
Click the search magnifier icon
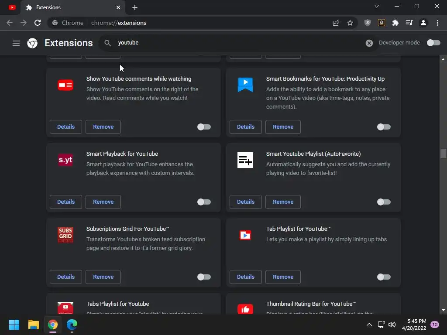[x=107, y=43]
